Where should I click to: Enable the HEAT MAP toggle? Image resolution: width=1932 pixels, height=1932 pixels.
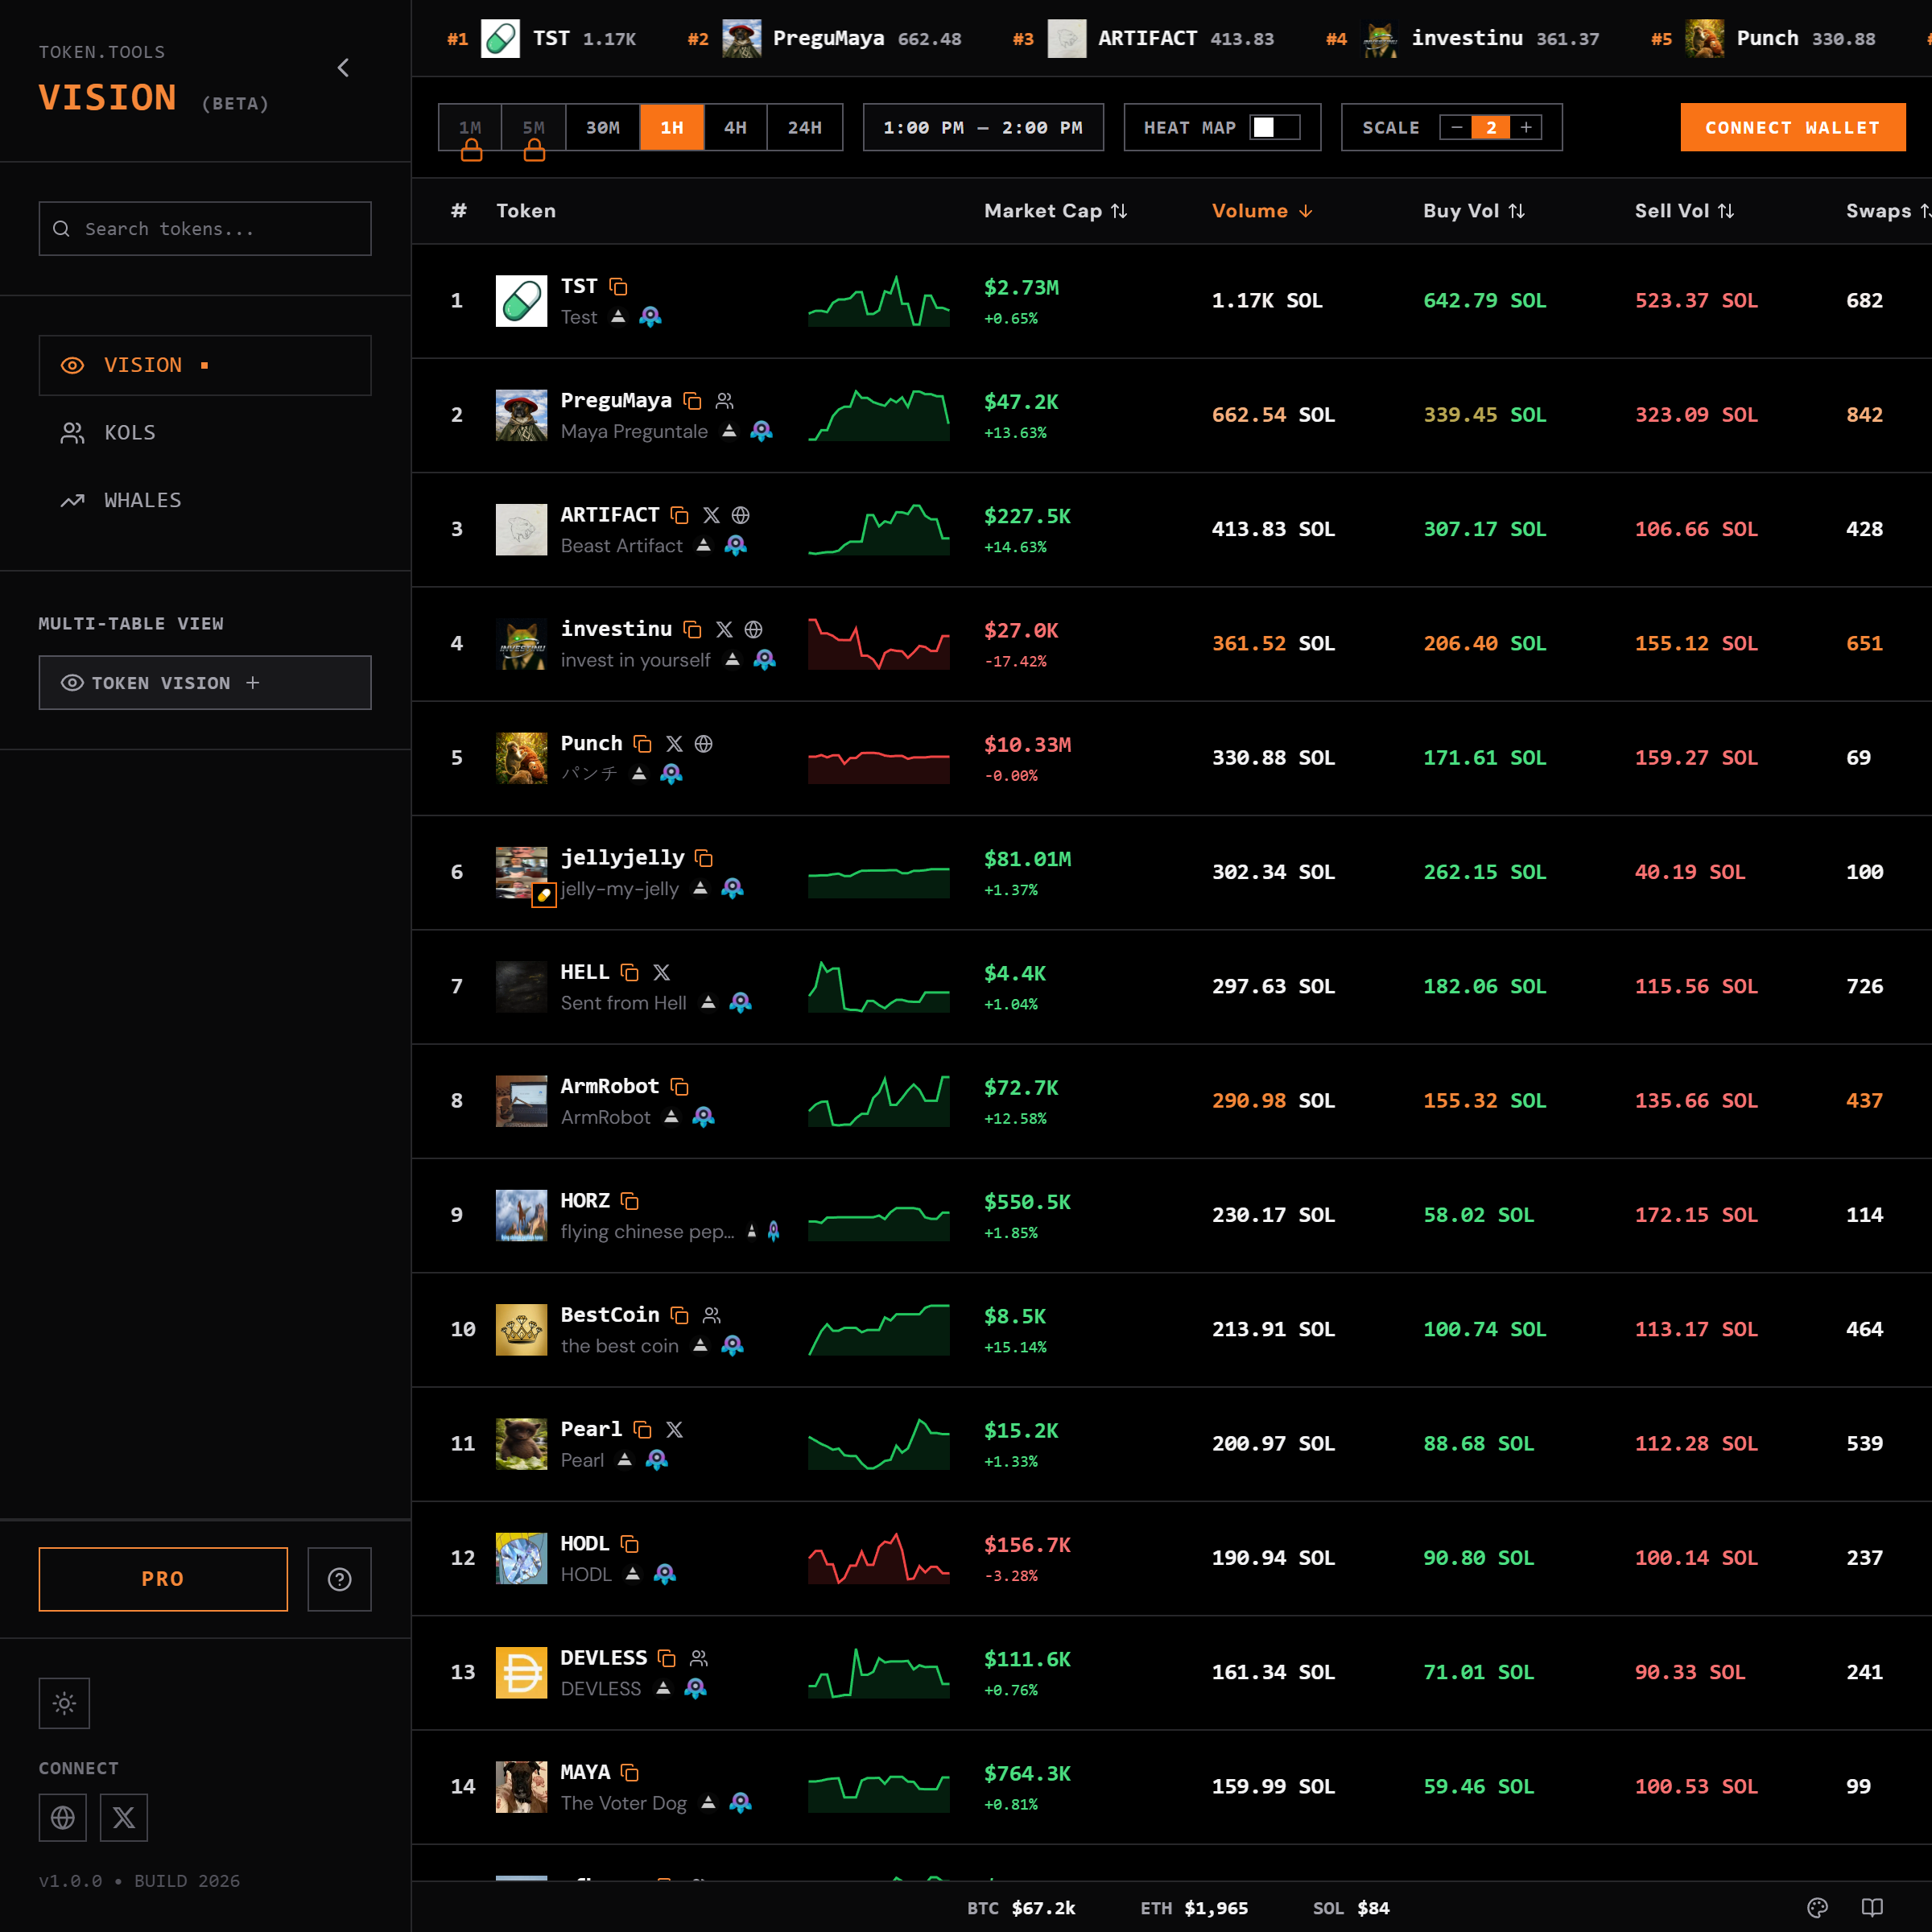click(1277, 127)
